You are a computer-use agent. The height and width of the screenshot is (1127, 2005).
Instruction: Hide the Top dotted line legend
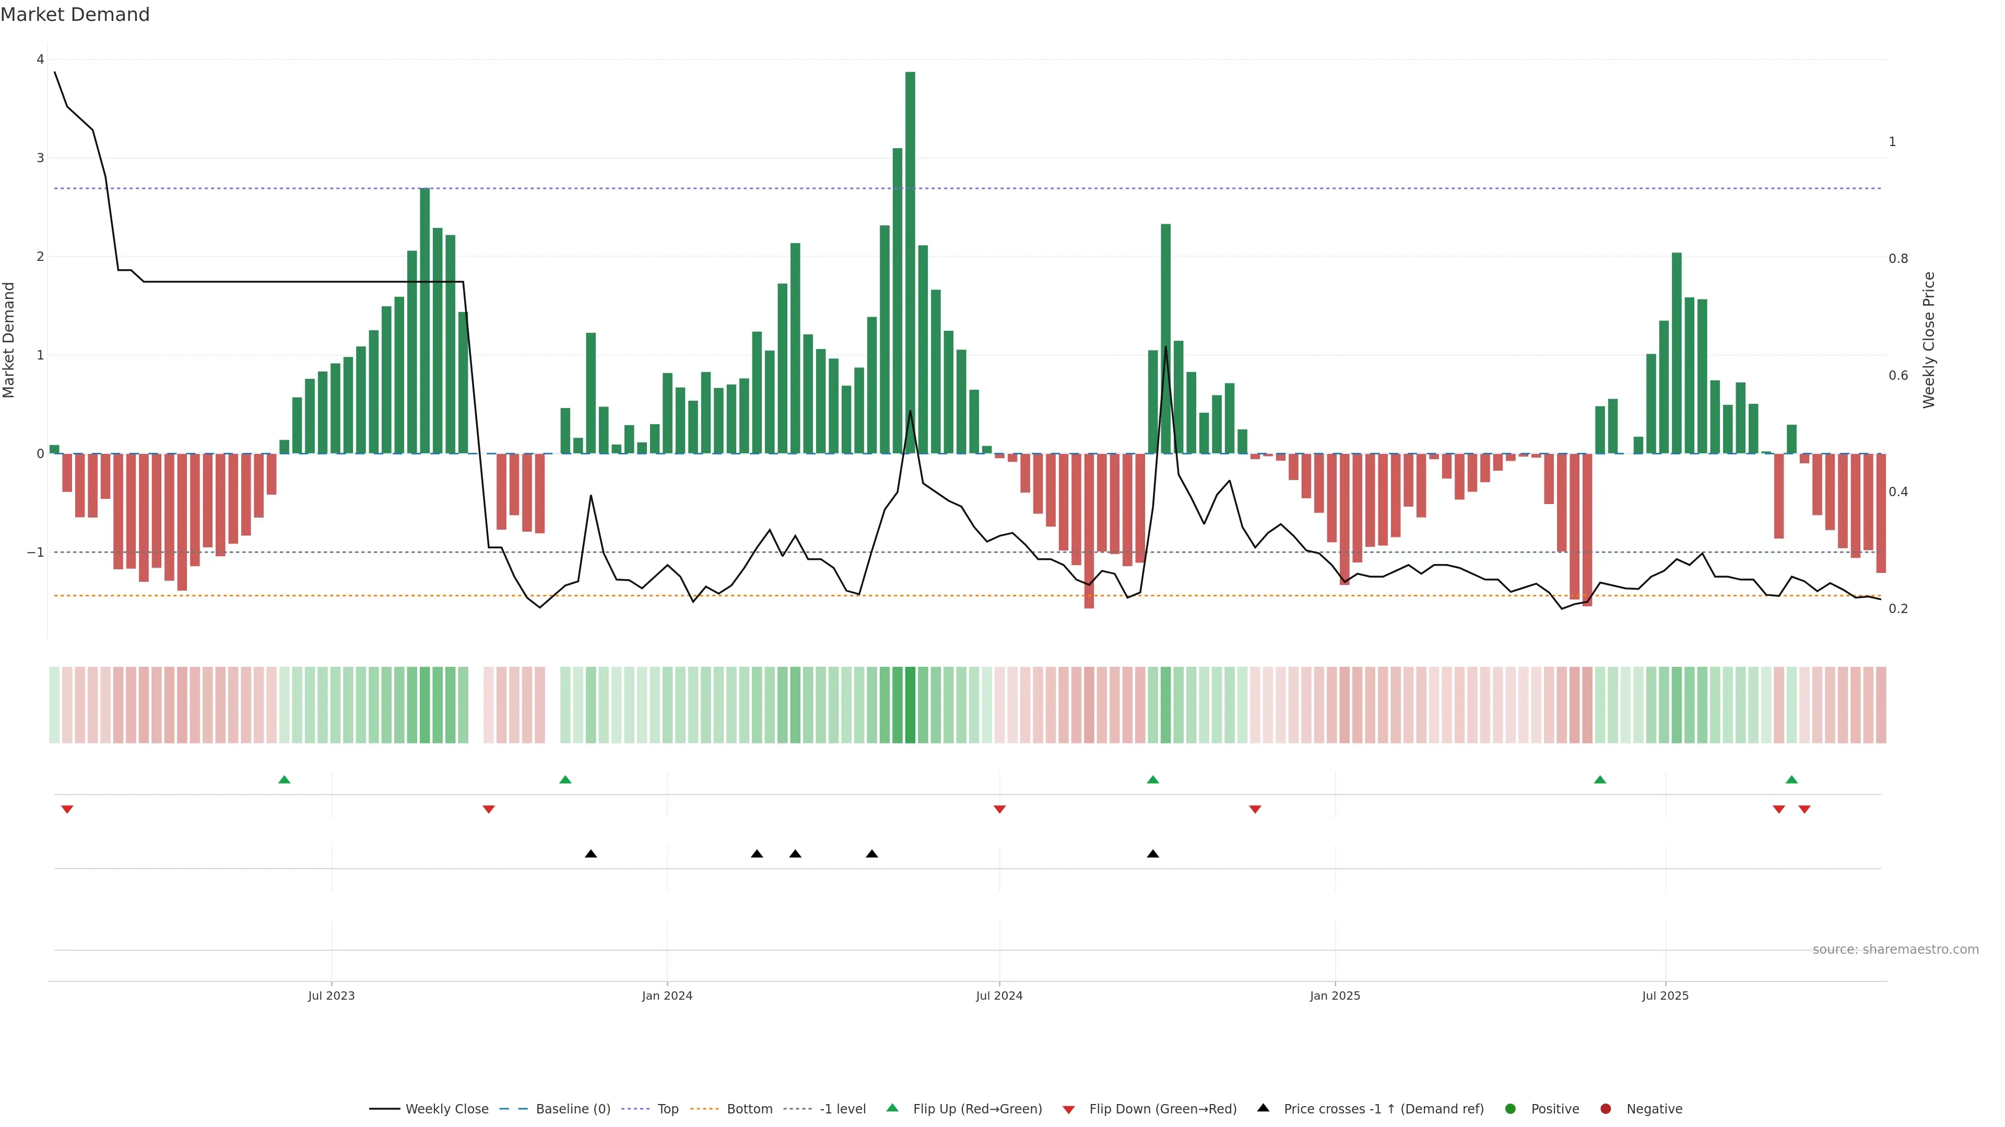[x=667, y=1109]
